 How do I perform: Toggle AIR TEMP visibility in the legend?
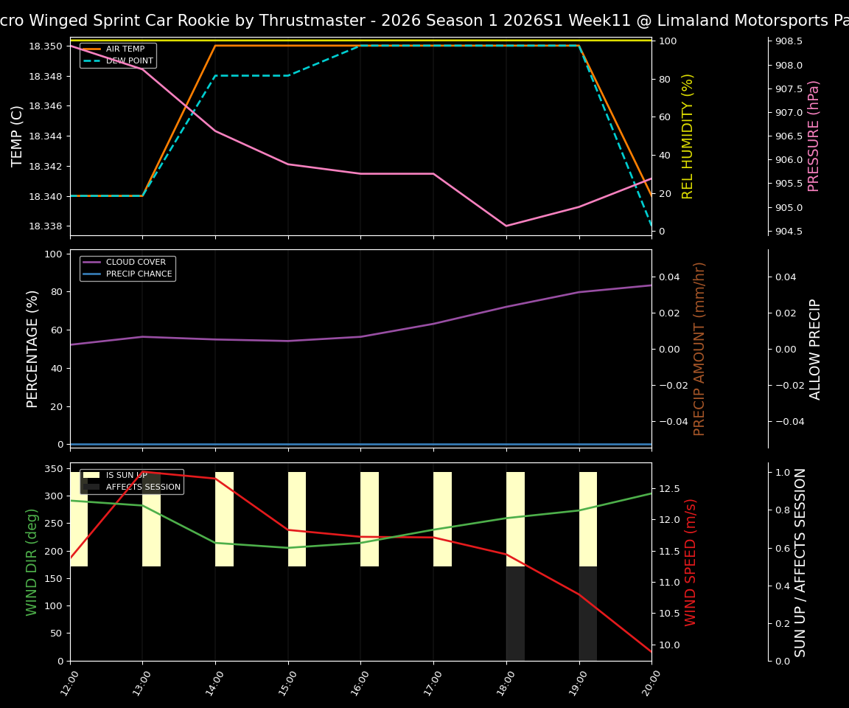tap(122, 49)
